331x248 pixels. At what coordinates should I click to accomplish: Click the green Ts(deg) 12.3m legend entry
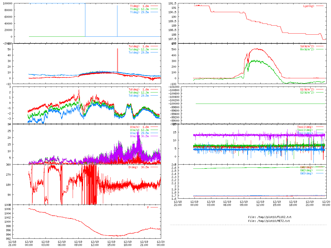pyautogui.click(x=139, y=49)
